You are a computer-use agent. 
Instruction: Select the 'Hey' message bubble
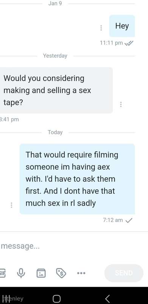pyautogui.click(x=122, y=26)
